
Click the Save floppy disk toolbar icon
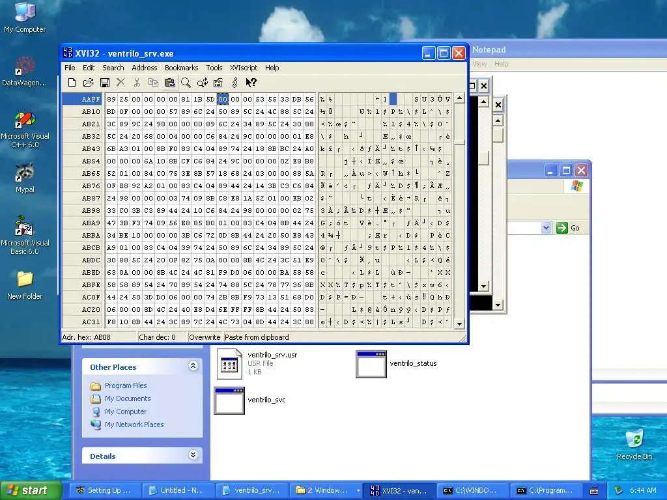[x=105, y=83]
